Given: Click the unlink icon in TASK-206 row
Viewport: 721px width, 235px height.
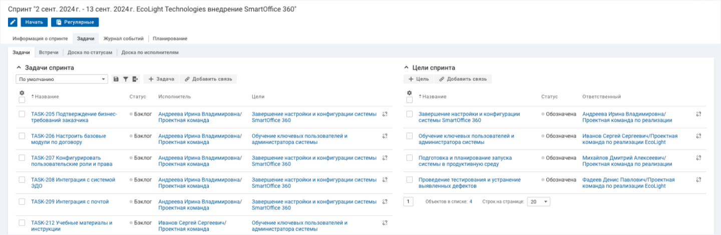Looking at the screenshot, I should (385, 136).
